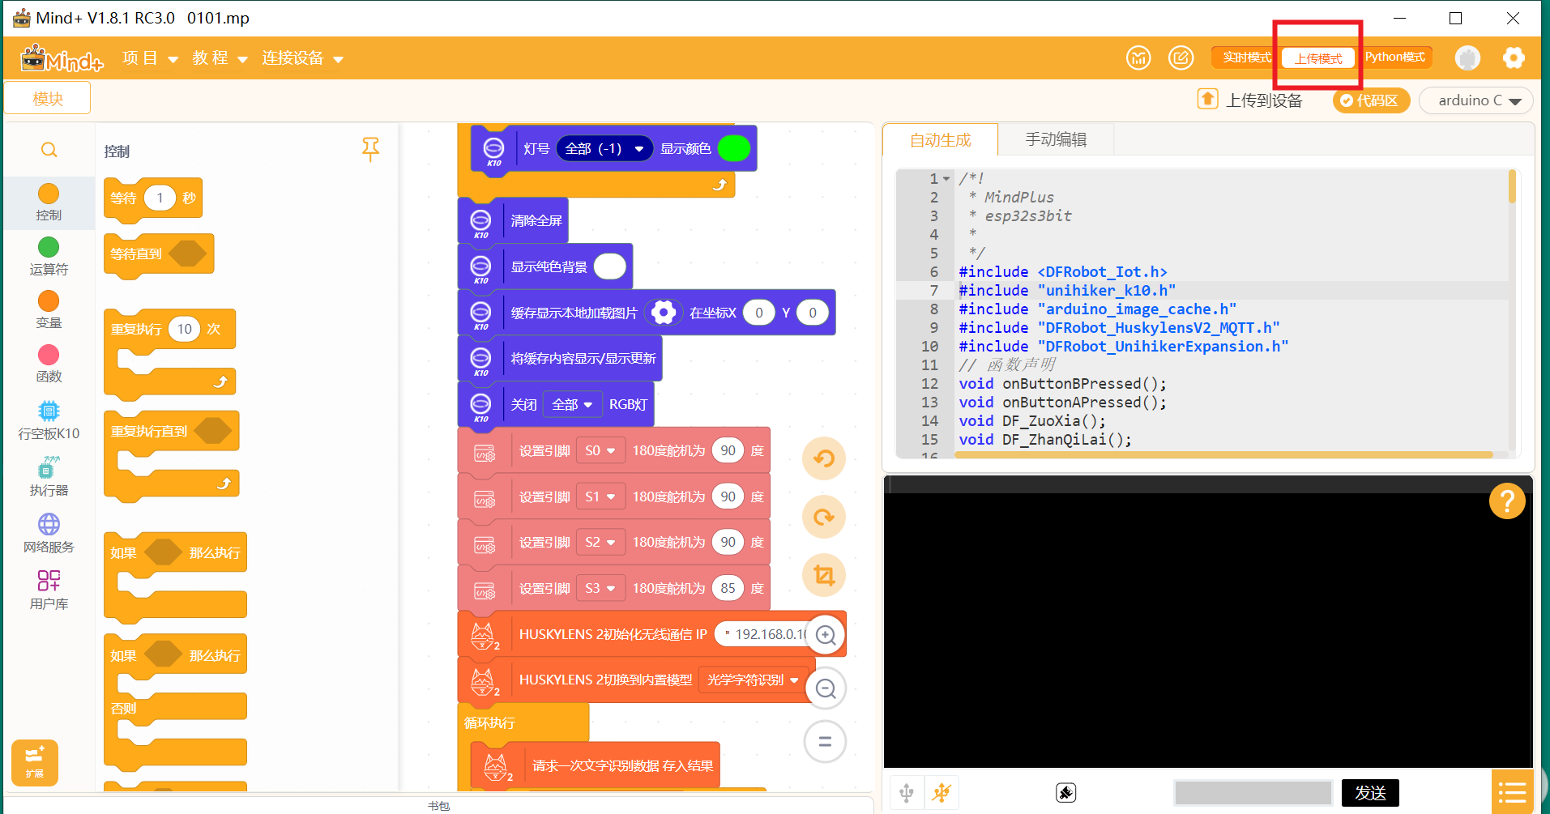Open the arduino C language dropdown
The height and width of the screenshot is (814, 1550).
1477,100
